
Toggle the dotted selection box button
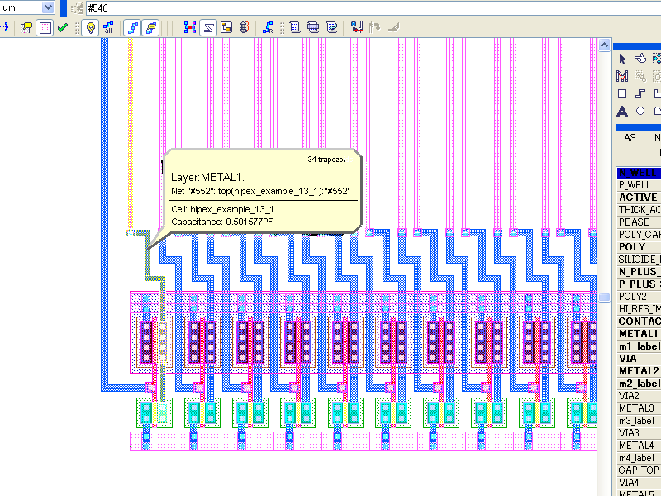45,27
